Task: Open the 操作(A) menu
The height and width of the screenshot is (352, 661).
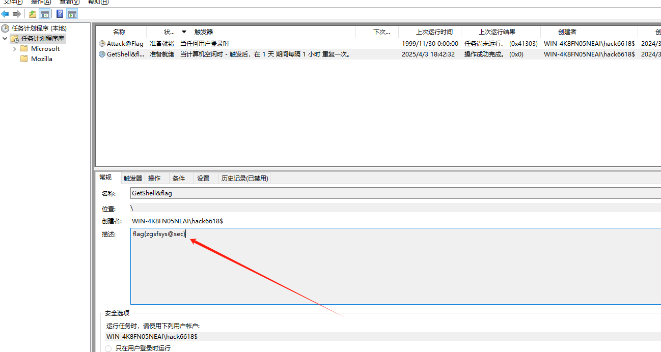Action: click(x=41, y=2)
